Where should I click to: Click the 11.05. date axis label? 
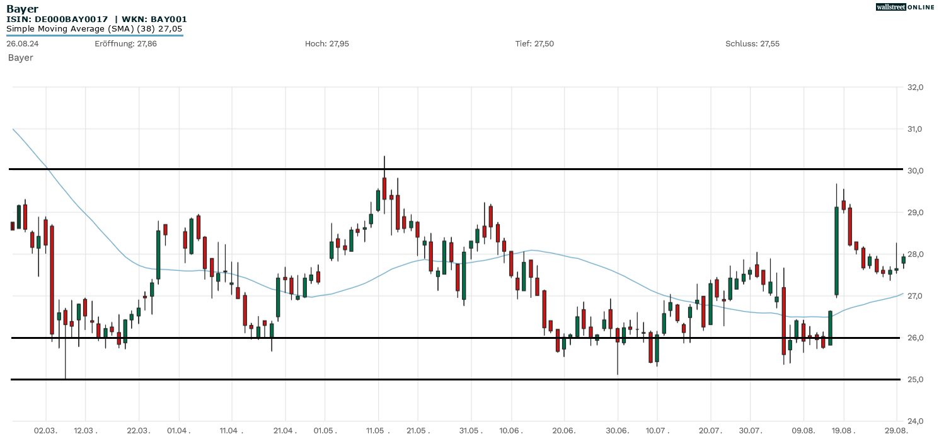[377, 430]
